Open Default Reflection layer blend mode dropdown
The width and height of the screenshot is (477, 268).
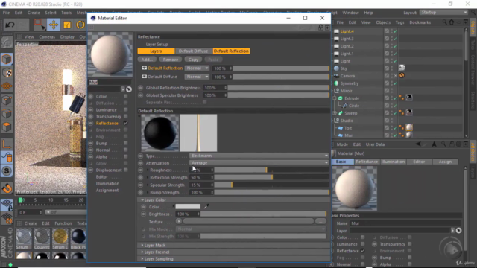click(197, 68)
